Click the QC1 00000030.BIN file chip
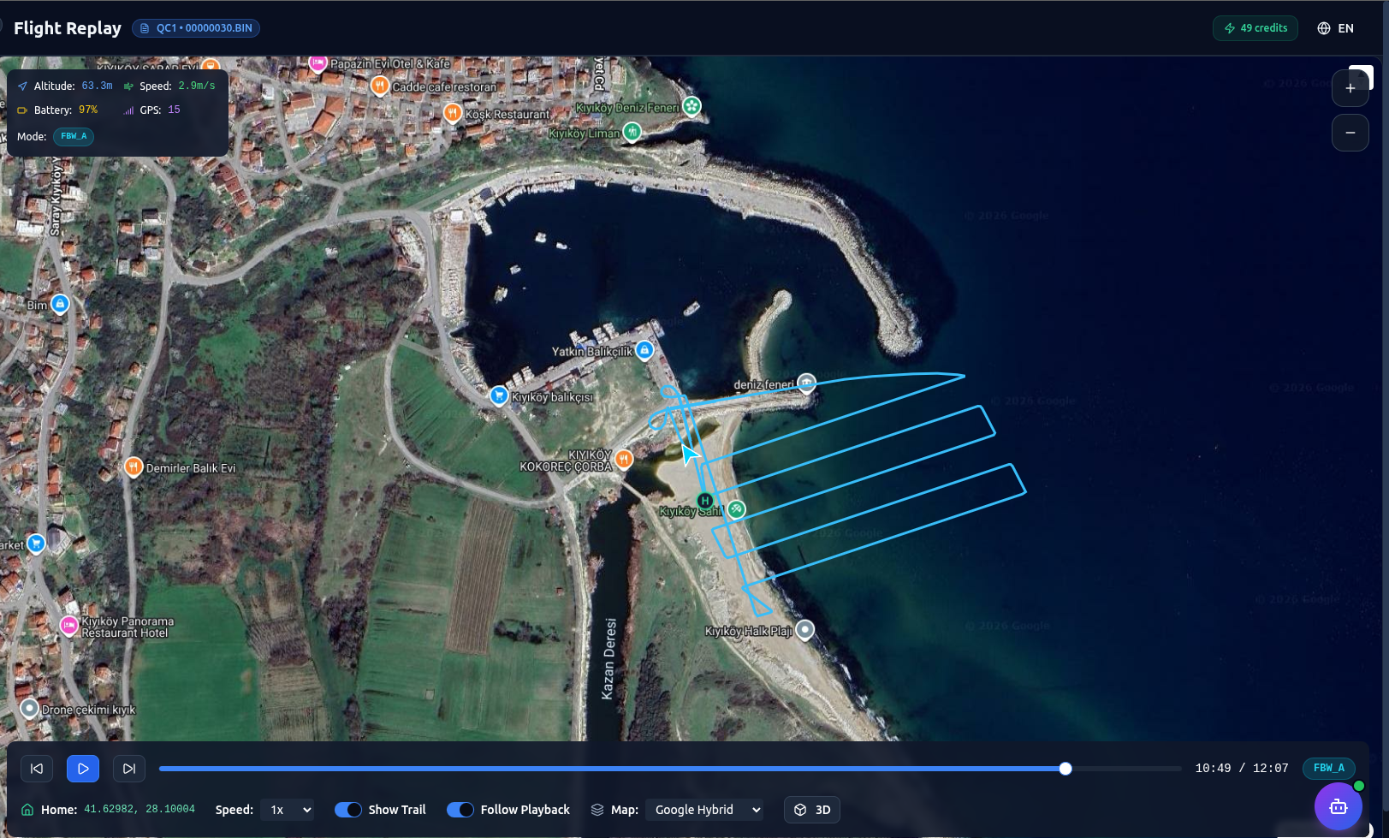This screenshot has width=1389, height=838. tap(196, 28)
